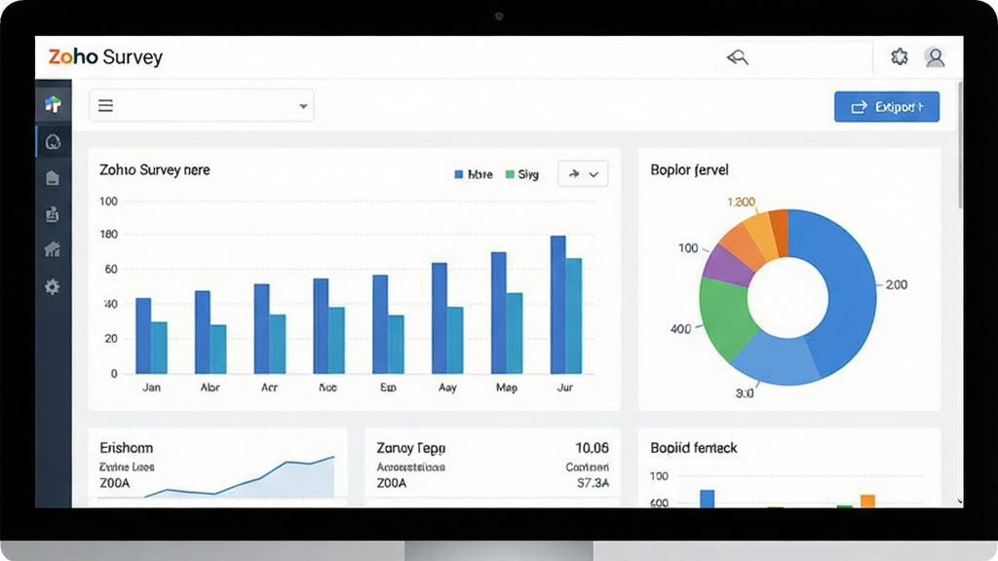This screenshot has height=561, width=998.
Task: Click the light blue donut segment
Action: point(778,359)
